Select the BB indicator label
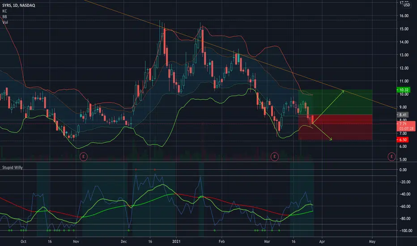417x246 pixels. (x=4, y=17)
